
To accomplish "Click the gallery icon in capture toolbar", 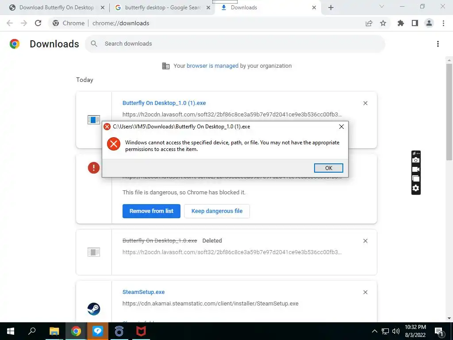I will (x=416, y=179).
